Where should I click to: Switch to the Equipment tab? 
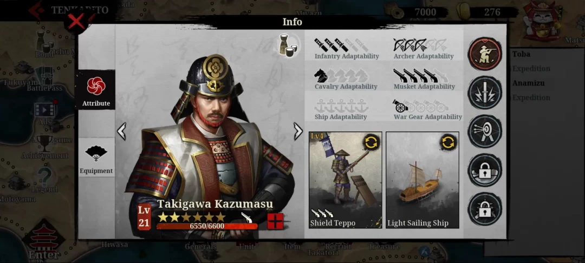click(x=96, y=157)
